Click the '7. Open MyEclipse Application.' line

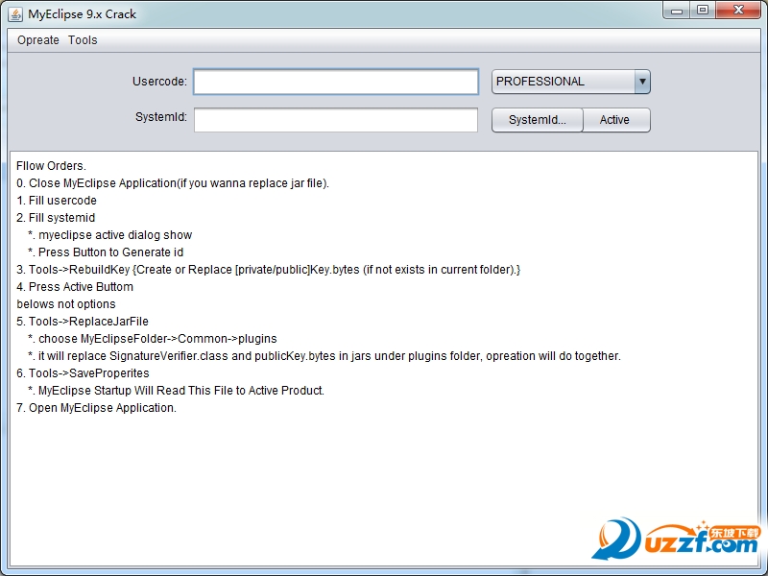click(97, 408)
